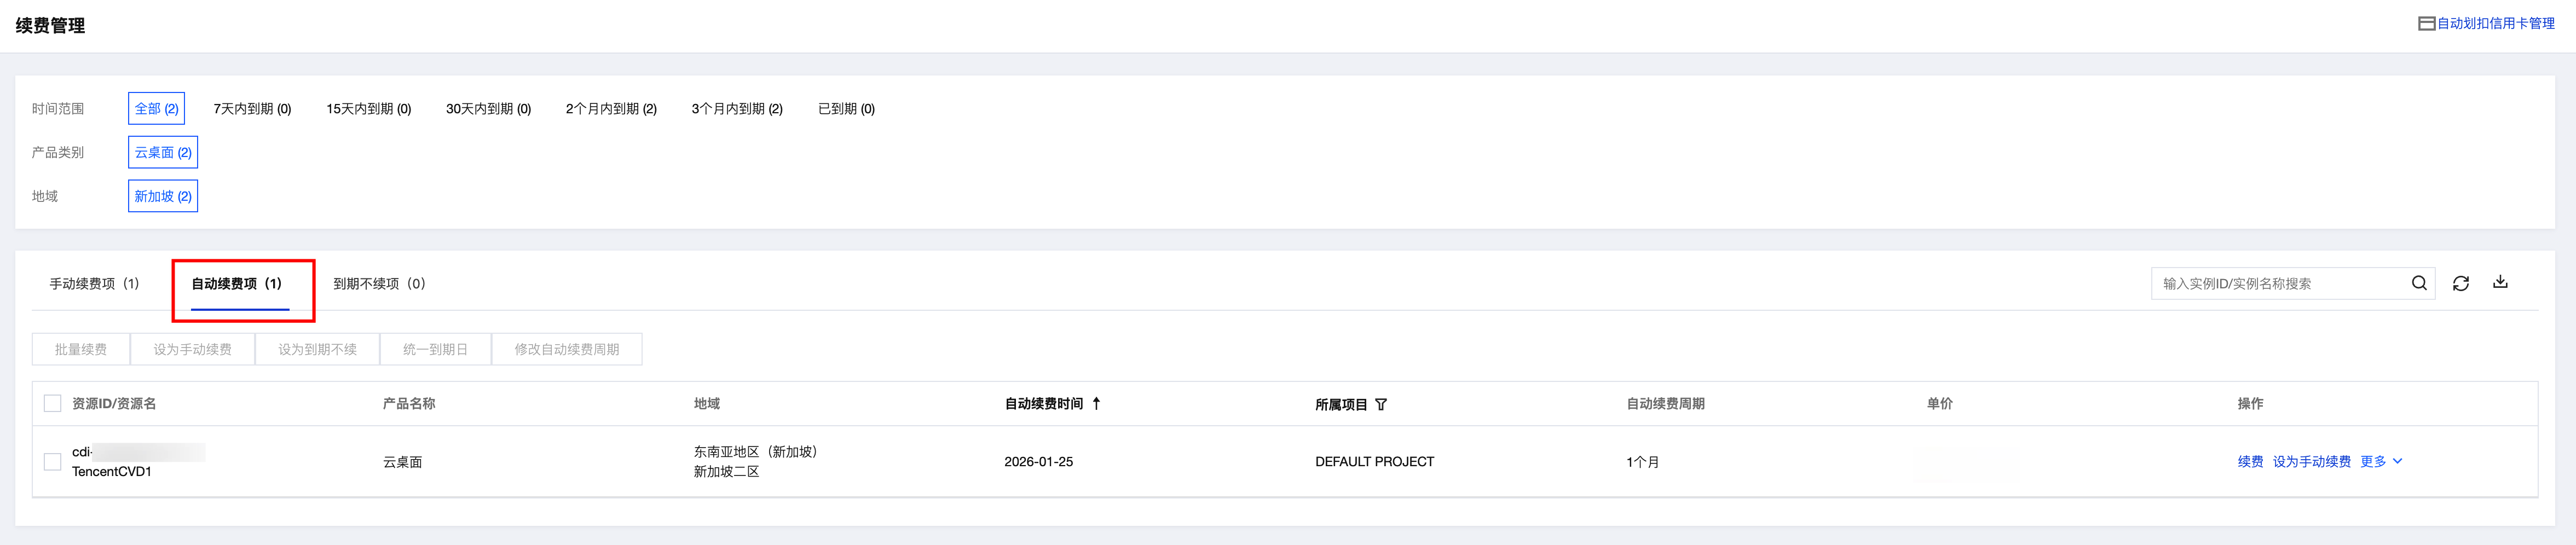Image resolution: width=2576 pixels, height=545 pixels.
Task: Tick the select-all checkbox in table header
Action: (53, 404)
